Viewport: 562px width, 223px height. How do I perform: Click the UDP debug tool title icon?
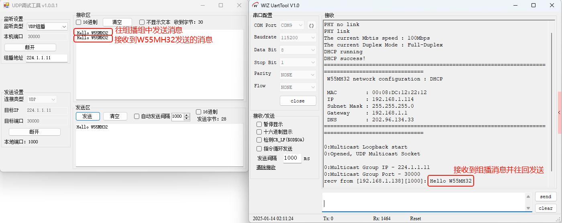[x=6, y=5]
